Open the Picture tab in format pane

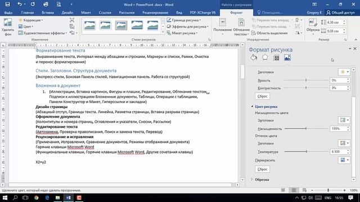point(287,58)
